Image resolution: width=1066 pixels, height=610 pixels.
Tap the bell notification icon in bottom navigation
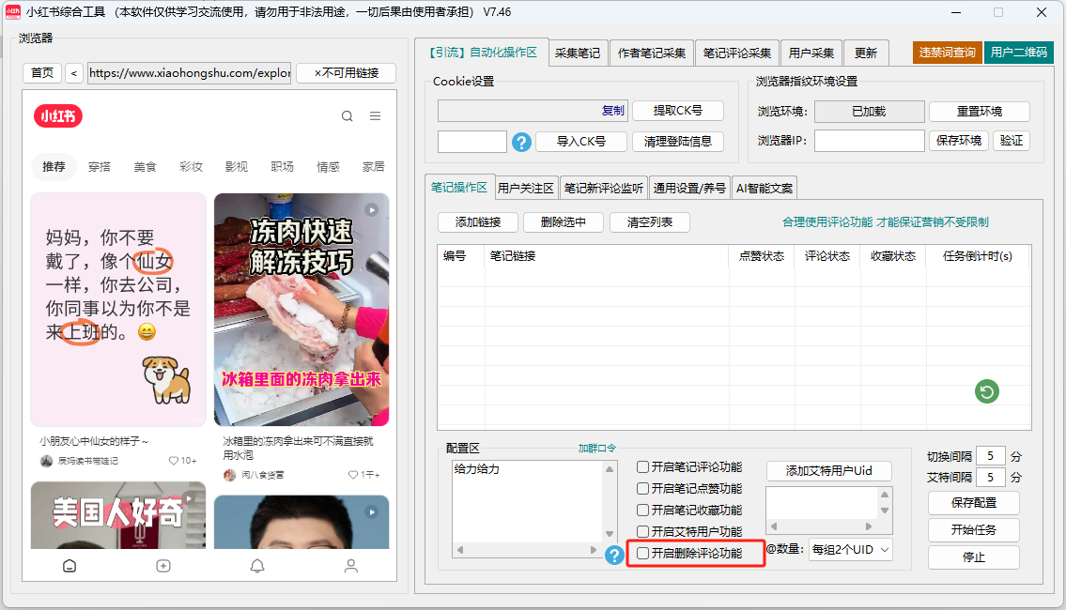coord(257,566)
